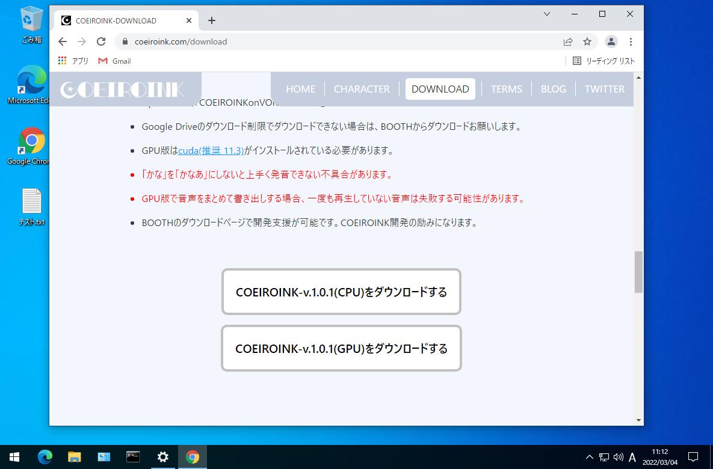Image resolution: width=713 pixels, height=469 pixels.
Task: Open the アプリ apps shortcut
Action: (x=73, y=61)
